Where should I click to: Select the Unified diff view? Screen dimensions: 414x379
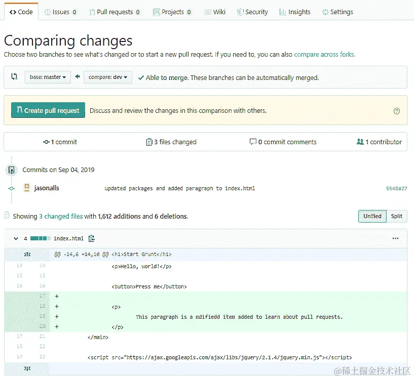pos(372,216)
